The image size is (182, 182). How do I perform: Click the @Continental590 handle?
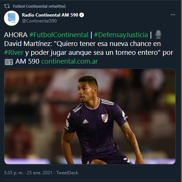(x=39, y=21)
